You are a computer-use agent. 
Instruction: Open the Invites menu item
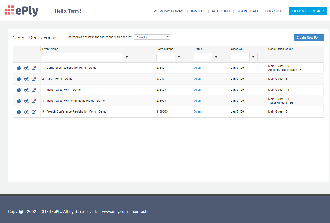[x=198, y=11]
